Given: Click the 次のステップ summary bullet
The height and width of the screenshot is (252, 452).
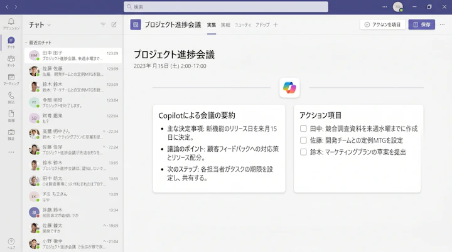Looking at the screenshot, I should 220,174.
